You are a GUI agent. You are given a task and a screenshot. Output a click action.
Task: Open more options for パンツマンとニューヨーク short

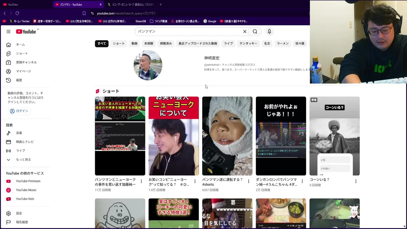pyautogui.click(x=141, y=181)
